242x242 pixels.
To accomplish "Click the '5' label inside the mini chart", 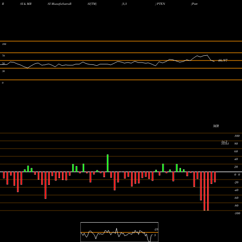I will 155,235.
